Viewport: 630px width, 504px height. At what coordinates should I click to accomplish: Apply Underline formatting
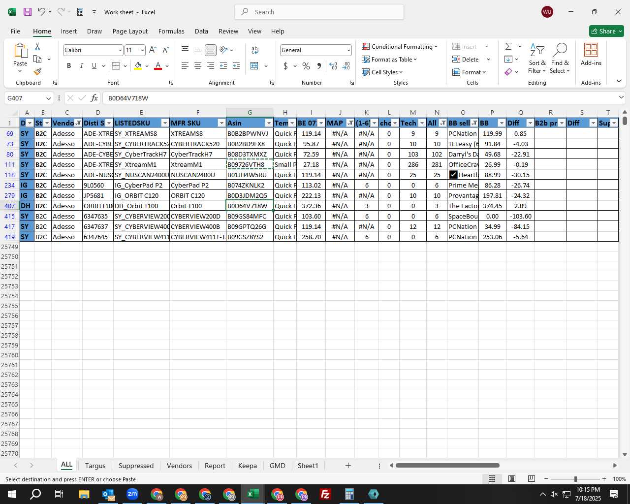[94, 65]
